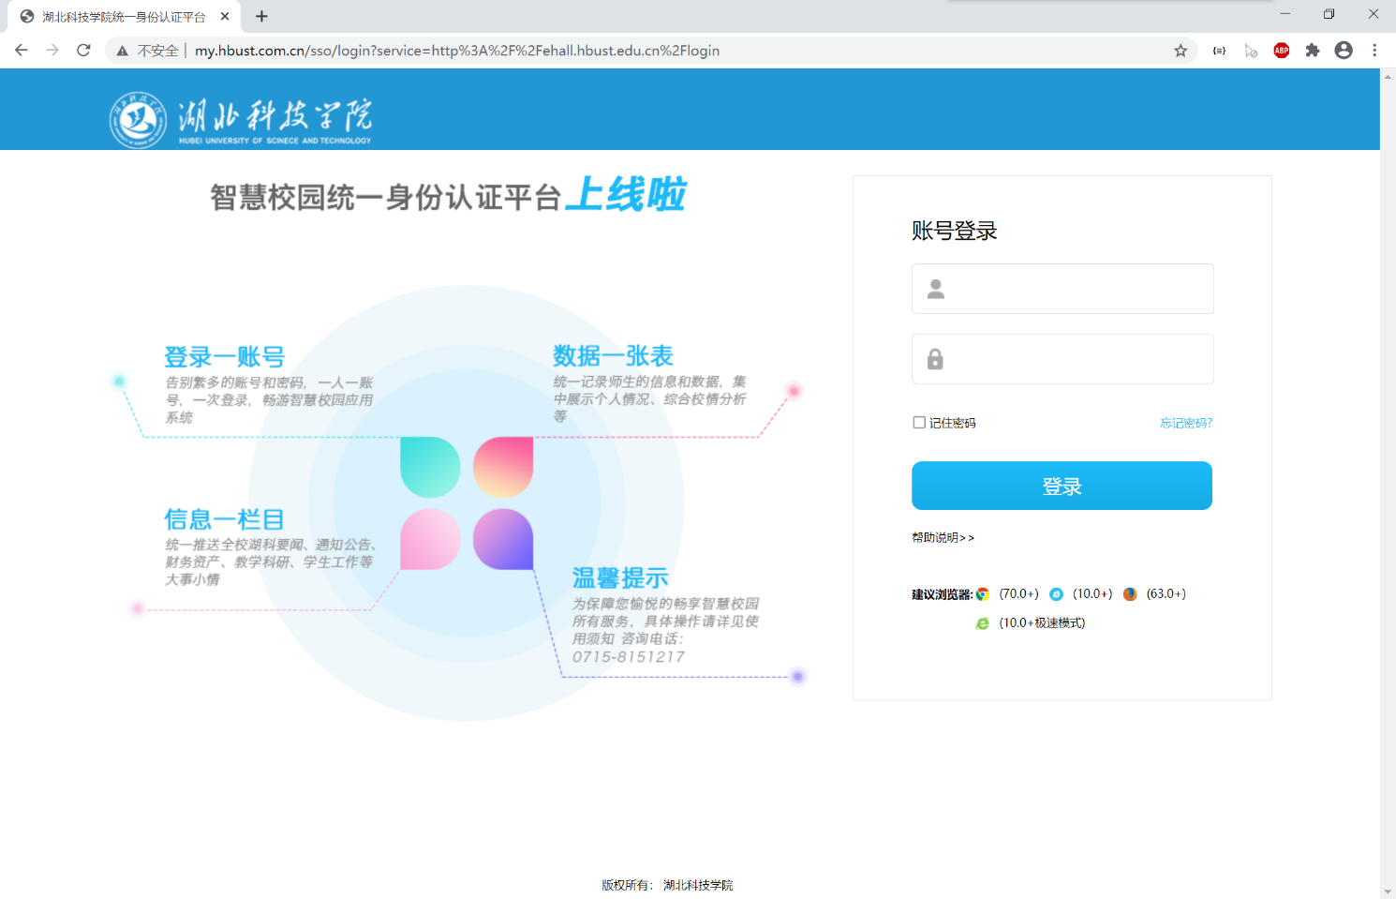Open the Chrome profile avatar icon
Viewport: 1396px width, 899px height.
coord(1344,51)
